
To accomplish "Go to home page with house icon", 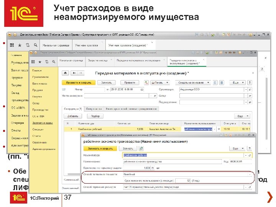I will tap(65, 73).
